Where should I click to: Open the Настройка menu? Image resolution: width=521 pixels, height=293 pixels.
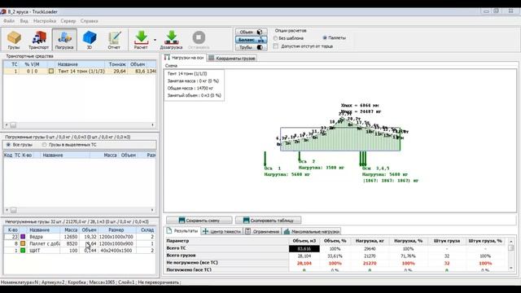click(45, 20)
